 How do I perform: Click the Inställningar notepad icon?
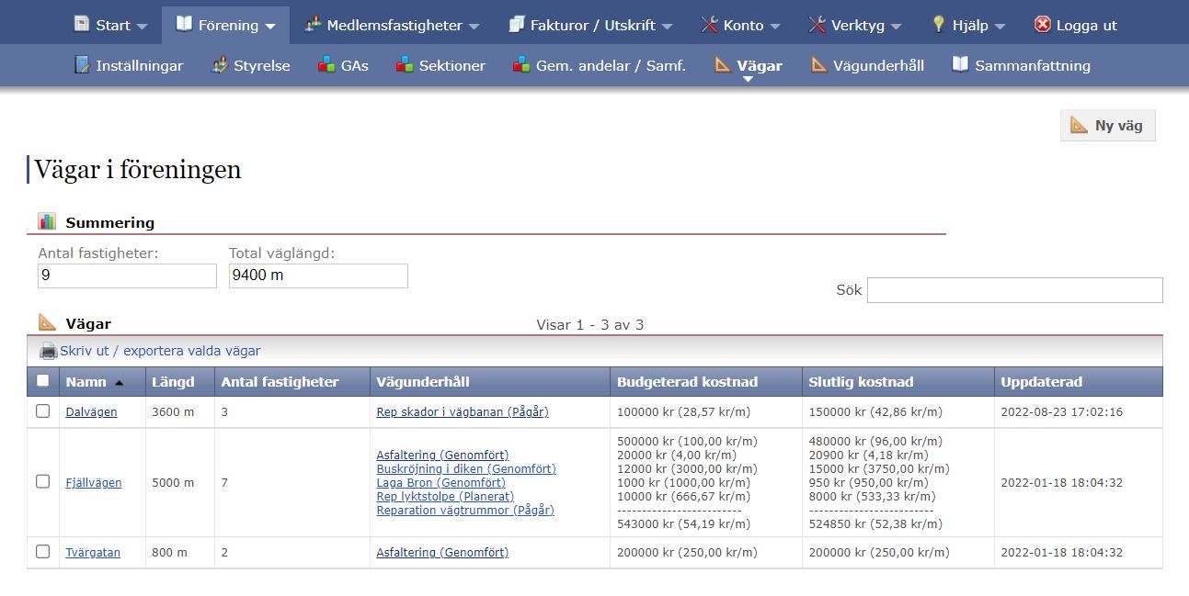click(83, 65)
